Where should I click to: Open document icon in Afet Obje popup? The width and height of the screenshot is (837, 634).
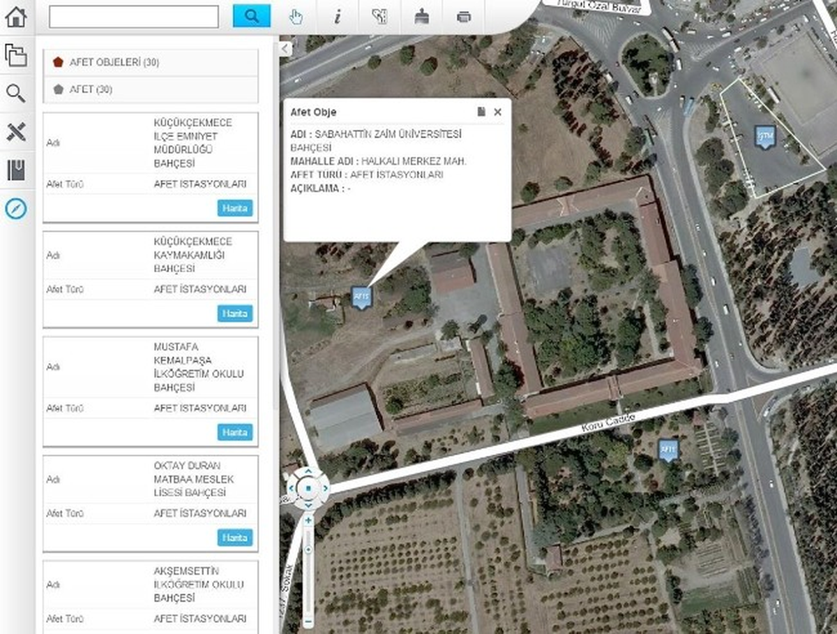tap(481, 112)
